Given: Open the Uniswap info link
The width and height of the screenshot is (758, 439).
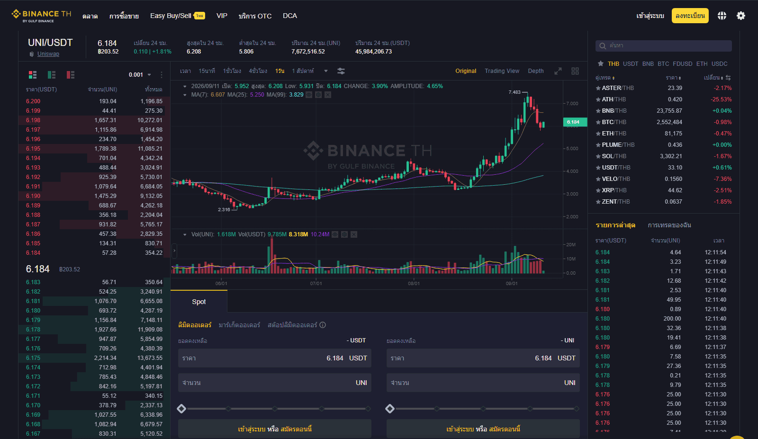Looking at the screenshot, I should (48, 54).
